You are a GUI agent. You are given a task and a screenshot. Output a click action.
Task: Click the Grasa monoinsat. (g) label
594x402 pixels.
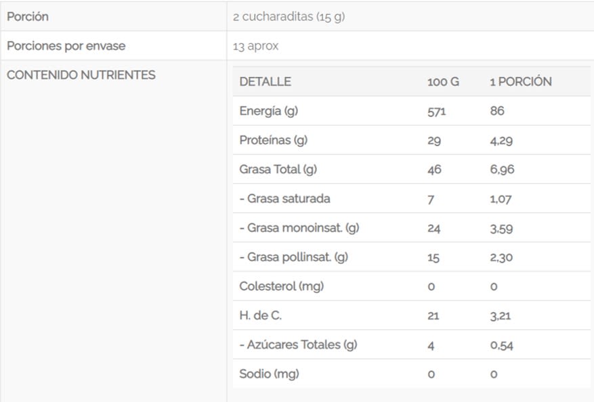point(299,228)
